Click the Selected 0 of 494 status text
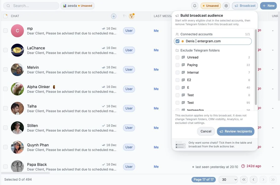Image resolution: width=280 pixels, height=185 pixels. click(x=18, y=179)
